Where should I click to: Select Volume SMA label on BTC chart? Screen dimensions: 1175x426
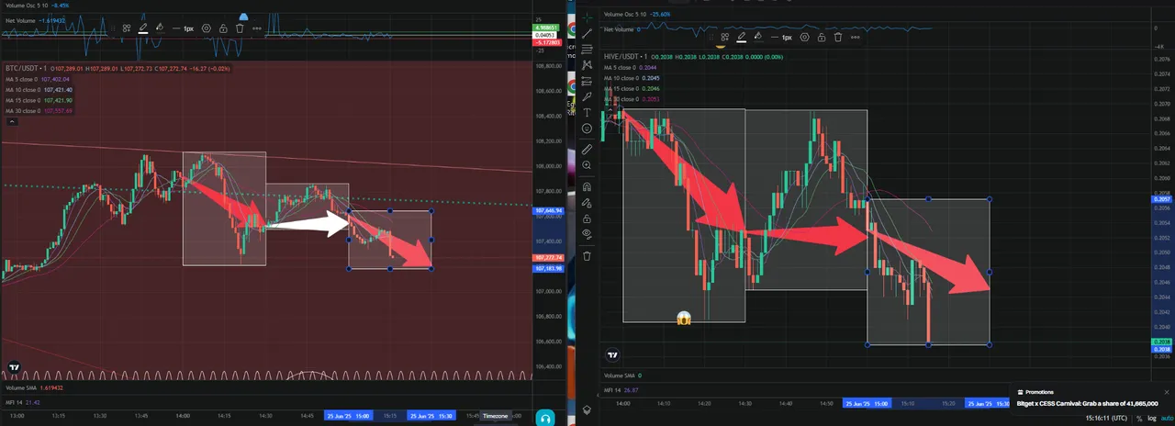[x=22, y=387]
